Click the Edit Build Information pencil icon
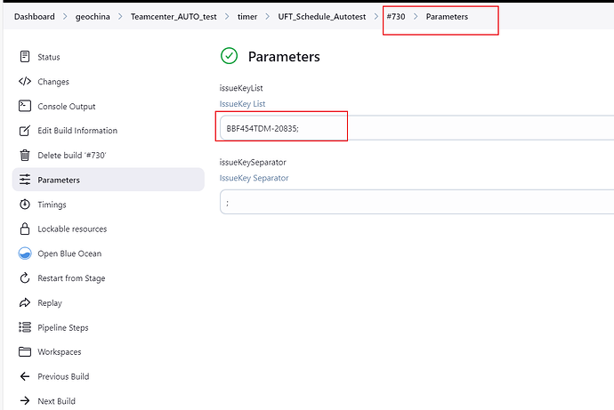The image size is (614, 410). tap(25, 131)
